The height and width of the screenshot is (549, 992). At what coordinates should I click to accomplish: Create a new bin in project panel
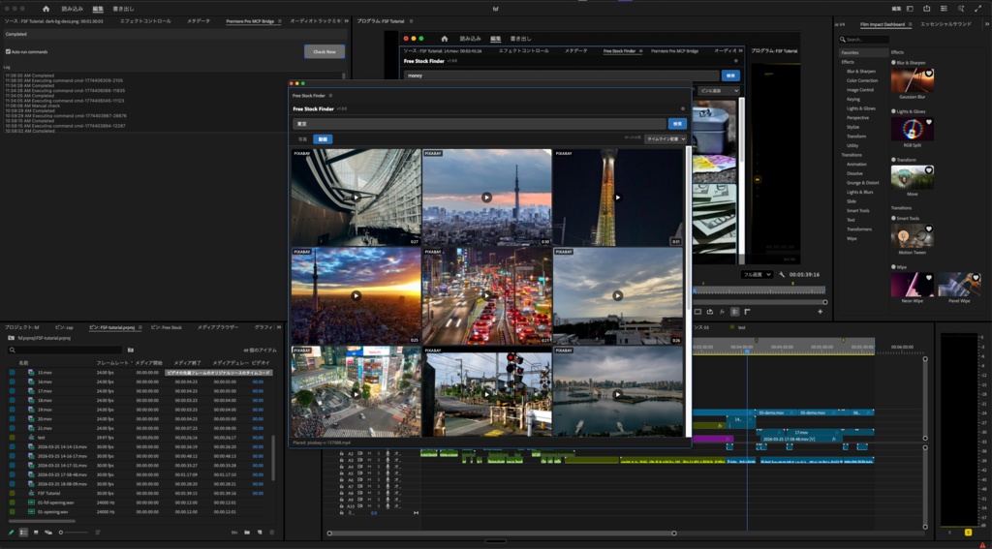pos(247,533)
